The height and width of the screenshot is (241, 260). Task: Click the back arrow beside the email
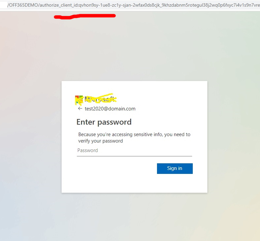tap(80, 108)
